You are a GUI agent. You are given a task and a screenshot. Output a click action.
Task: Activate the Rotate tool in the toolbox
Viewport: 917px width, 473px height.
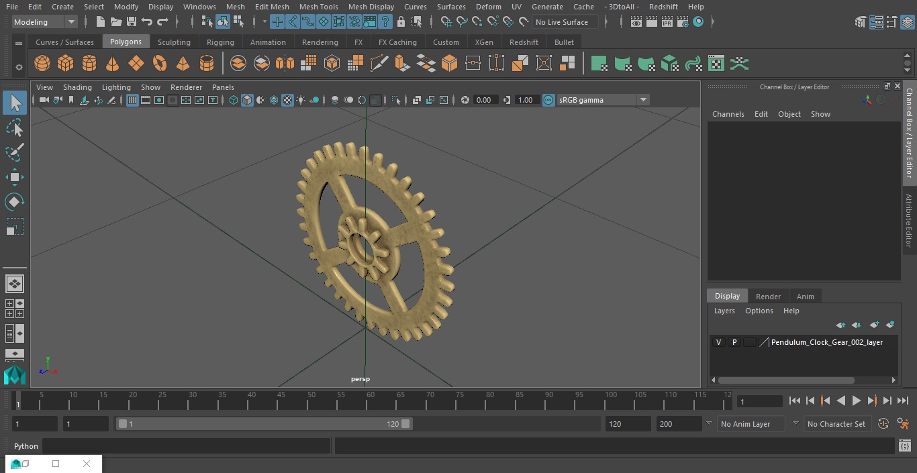point(15,202)
